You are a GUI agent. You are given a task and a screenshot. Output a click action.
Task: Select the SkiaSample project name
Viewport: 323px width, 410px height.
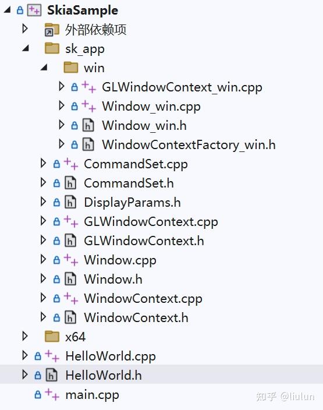(83, 10)
